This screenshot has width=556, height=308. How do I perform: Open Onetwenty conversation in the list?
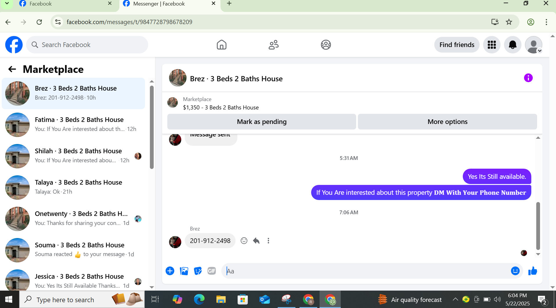click(x=73, y=219)
